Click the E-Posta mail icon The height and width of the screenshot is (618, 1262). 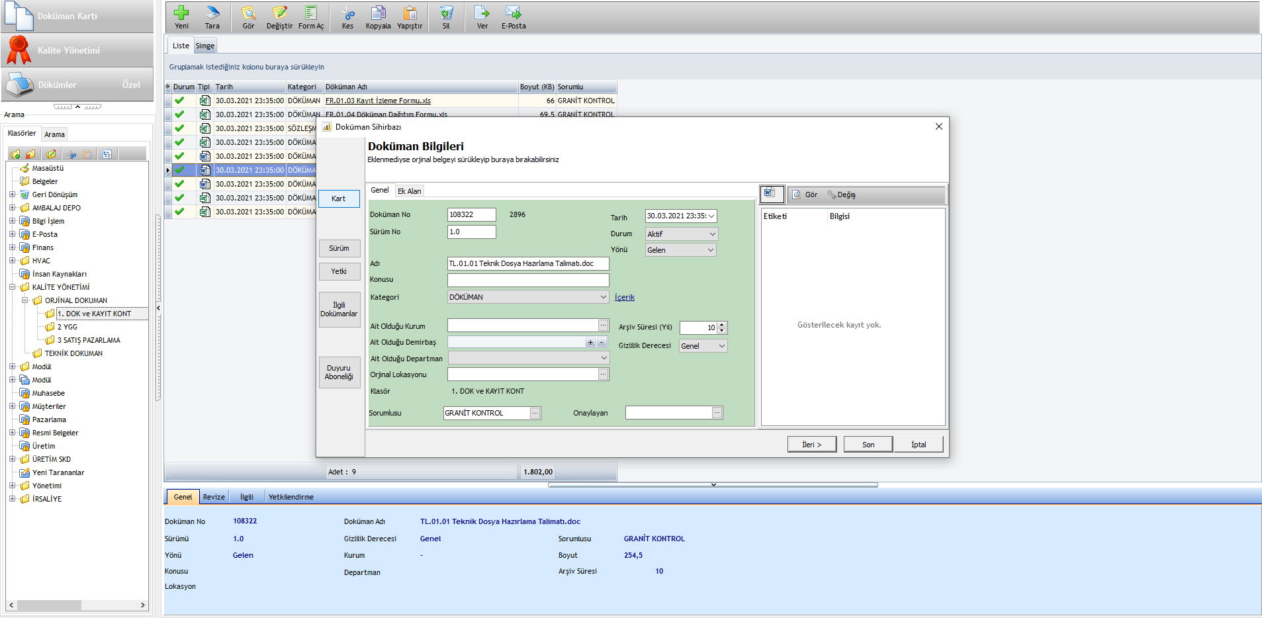[513, 13]
